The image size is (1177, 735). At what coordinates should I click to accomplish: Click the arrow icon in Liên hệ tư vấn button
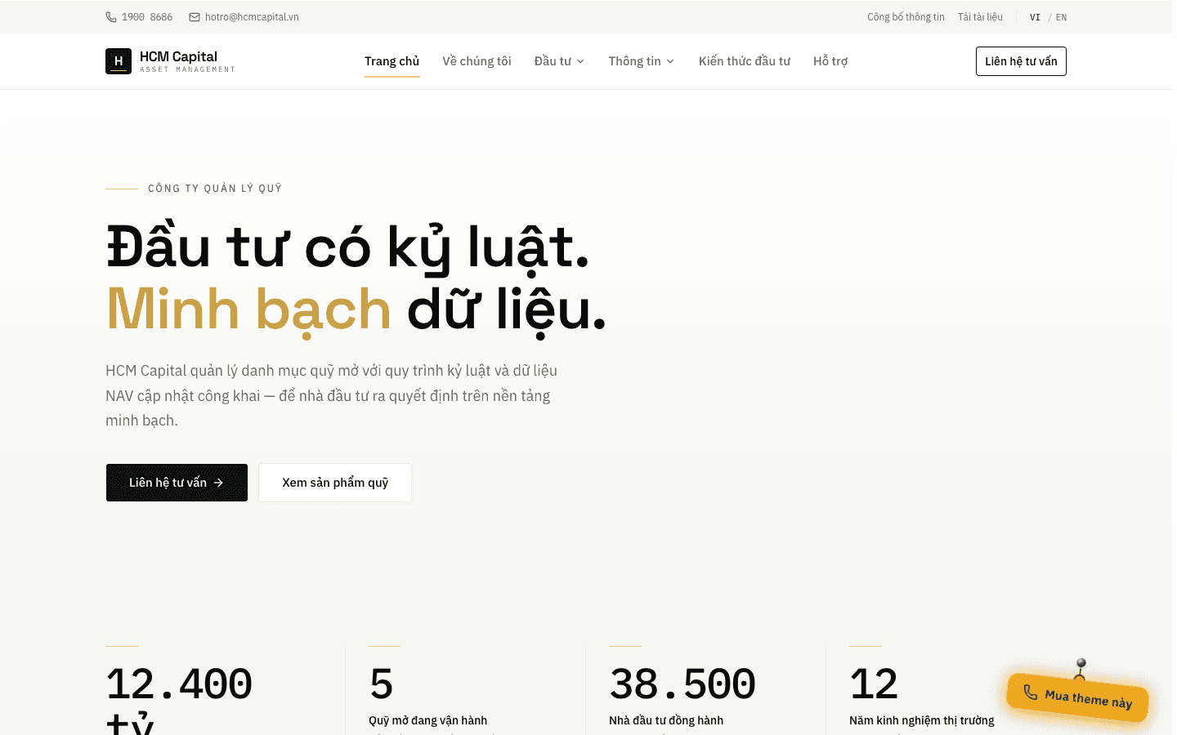pyautogui.click(x=218, y=483)
